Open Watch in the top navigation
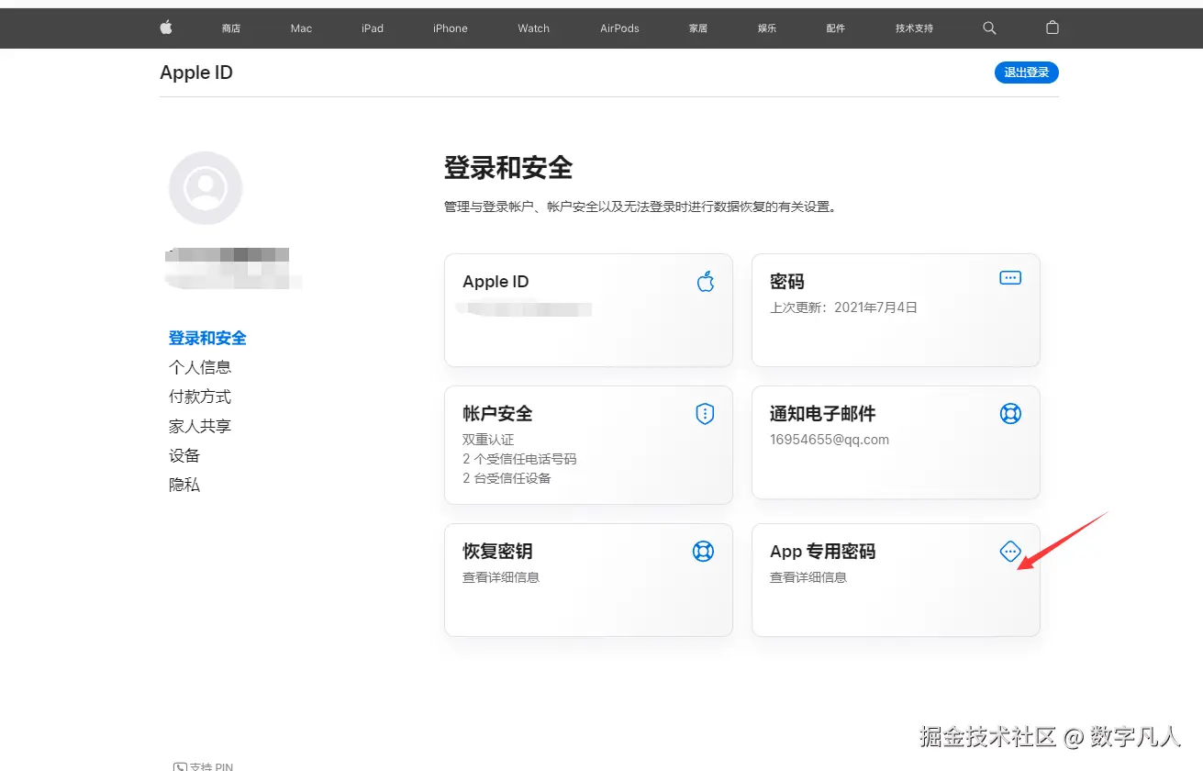Viewport: 1203px width, 771px height. point(533,28)
